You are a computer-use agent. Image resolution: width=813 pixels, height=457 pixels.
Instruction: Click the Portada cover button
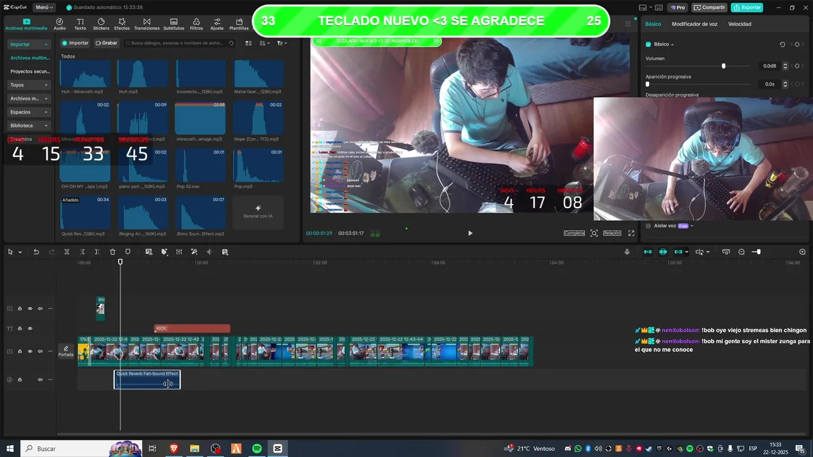[x=66, y=351]
